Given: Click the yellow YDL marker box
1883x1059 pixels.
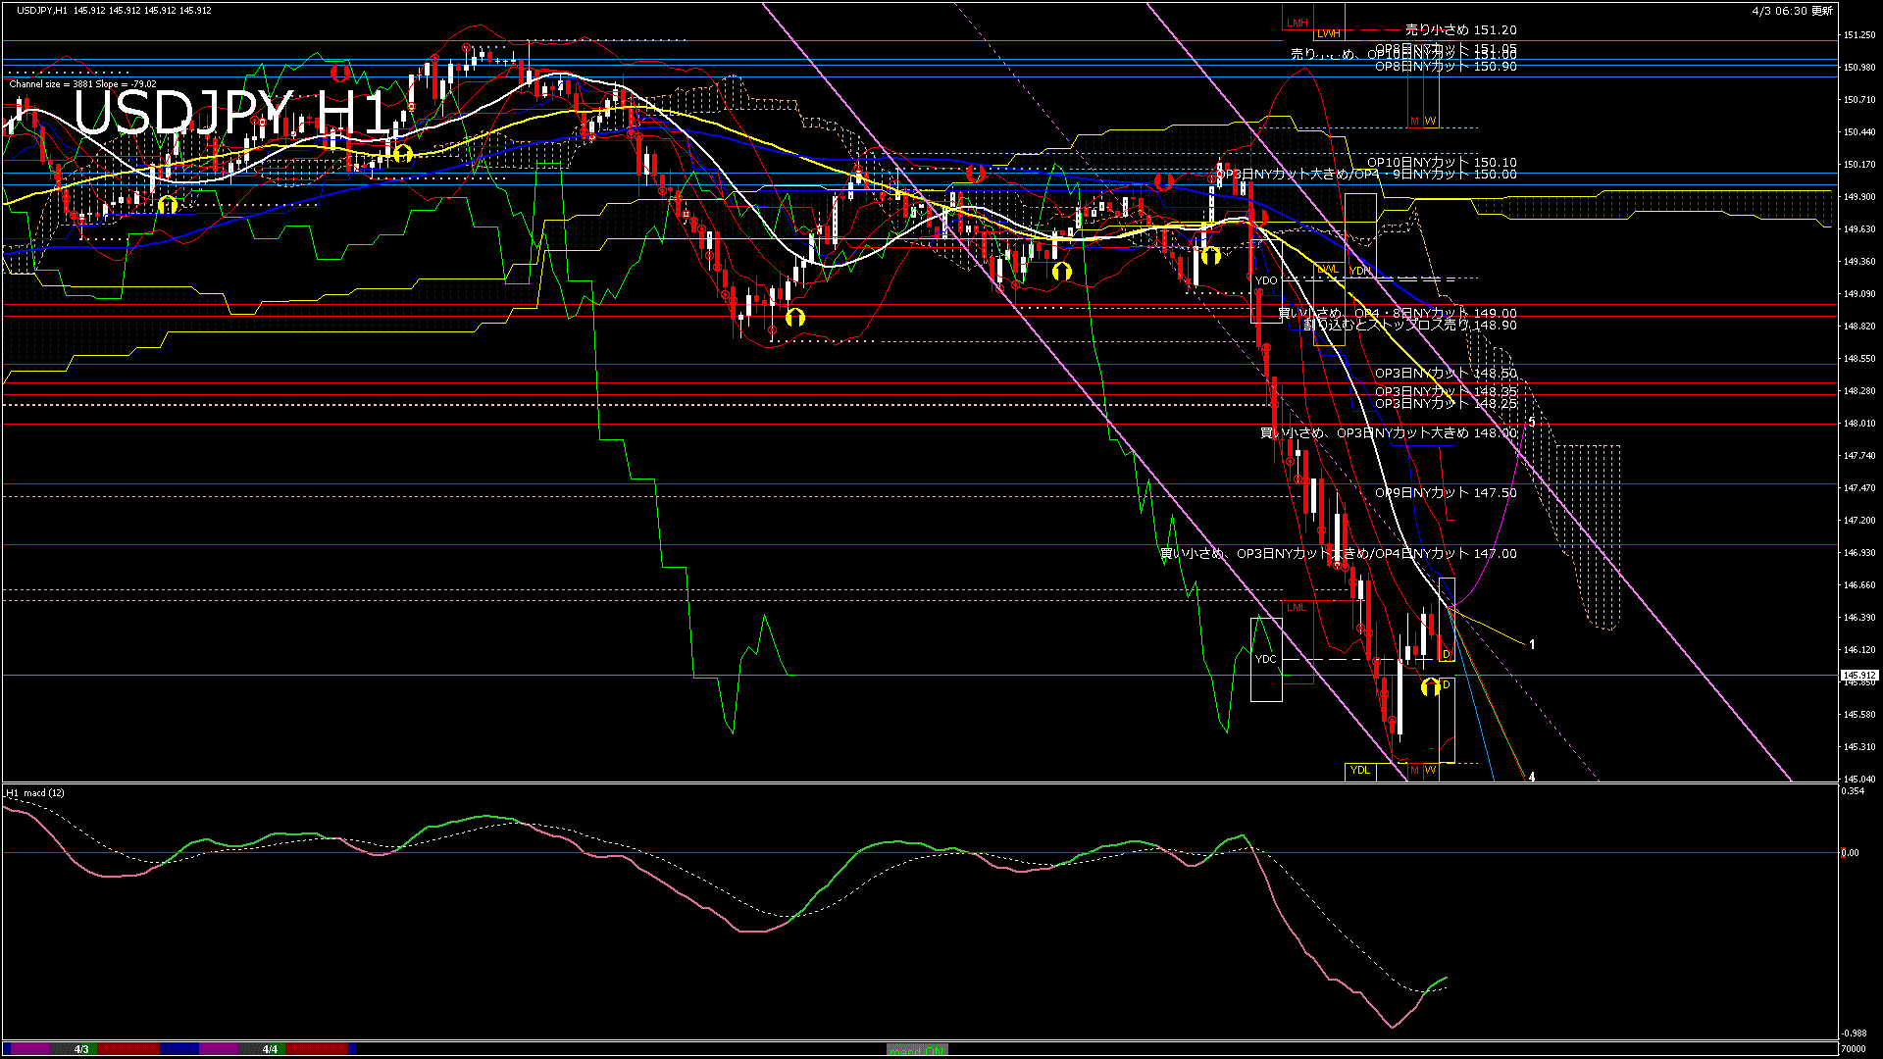Looking at the screenshot, I should [1360, 771].
